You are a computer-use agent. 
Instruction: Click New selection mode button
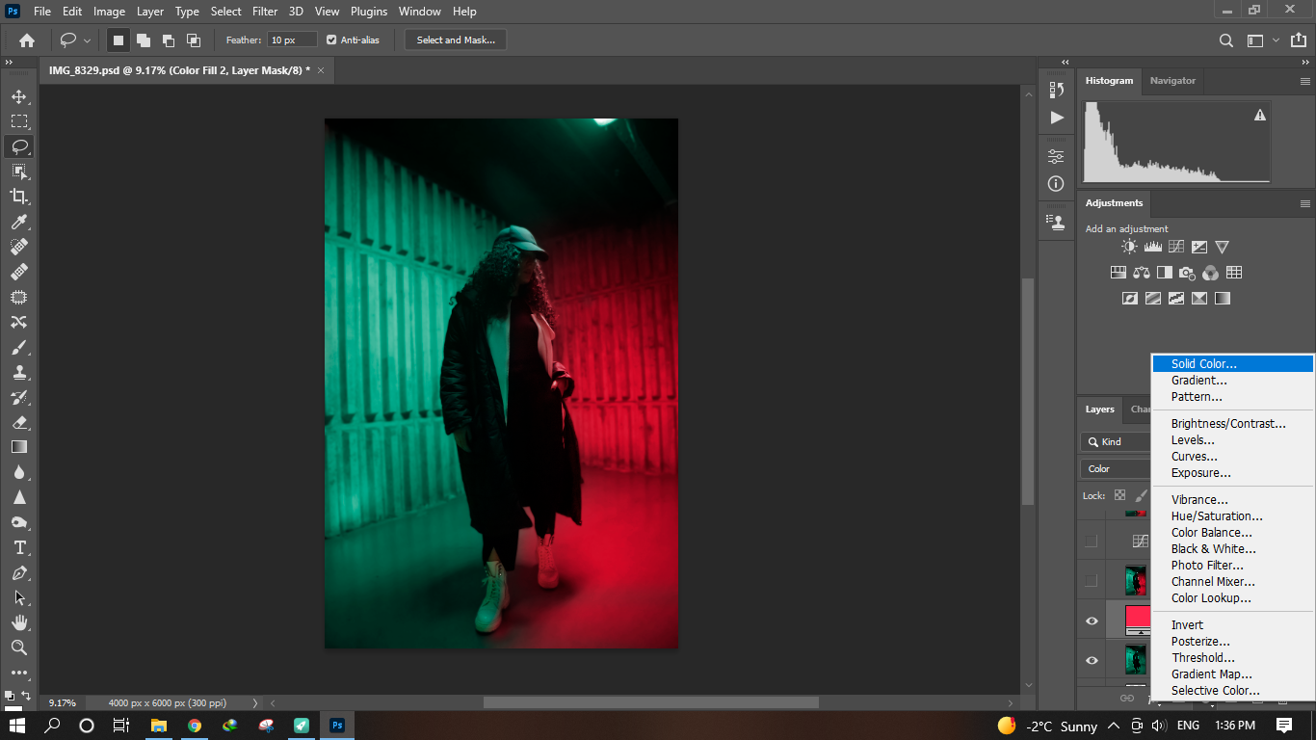pyautogui.click(x=118, y=40)
